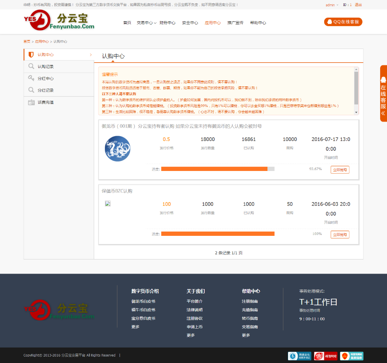Expand the admin account dropdown
This screenshot has width=387, height=363.
[x=332, y=5]
